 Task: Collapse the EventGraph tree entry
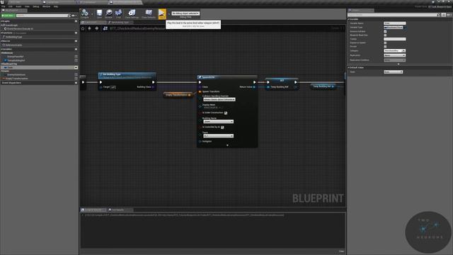pyautogui.click(x=1, y=25)
